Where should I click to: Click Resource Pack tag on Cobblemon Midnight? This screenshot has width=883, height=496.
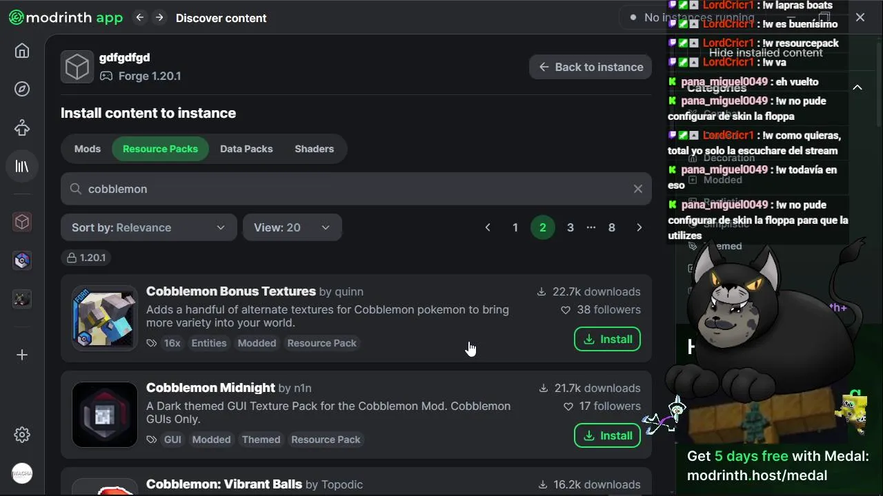pos(326,440)
